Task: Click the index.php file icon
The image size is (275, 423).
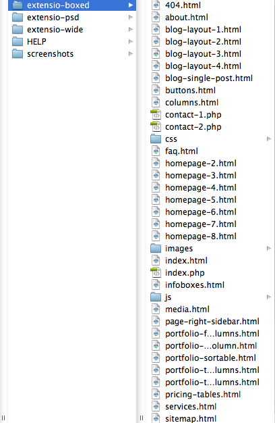Action: pos(156,273)
